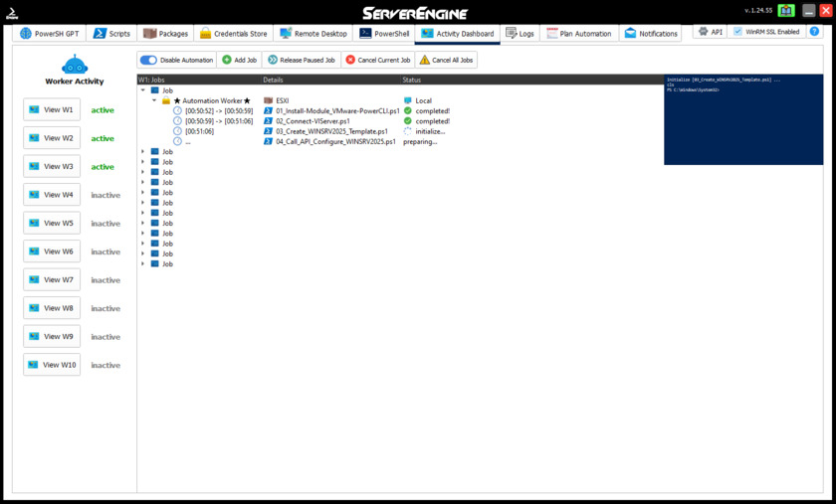Collapse the first expanded Job node
The image size is (836, 504).
coord(143,90)
